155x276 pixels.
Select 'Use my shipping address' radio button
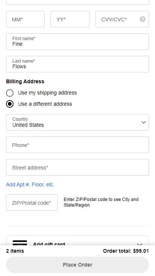point(10,93)
